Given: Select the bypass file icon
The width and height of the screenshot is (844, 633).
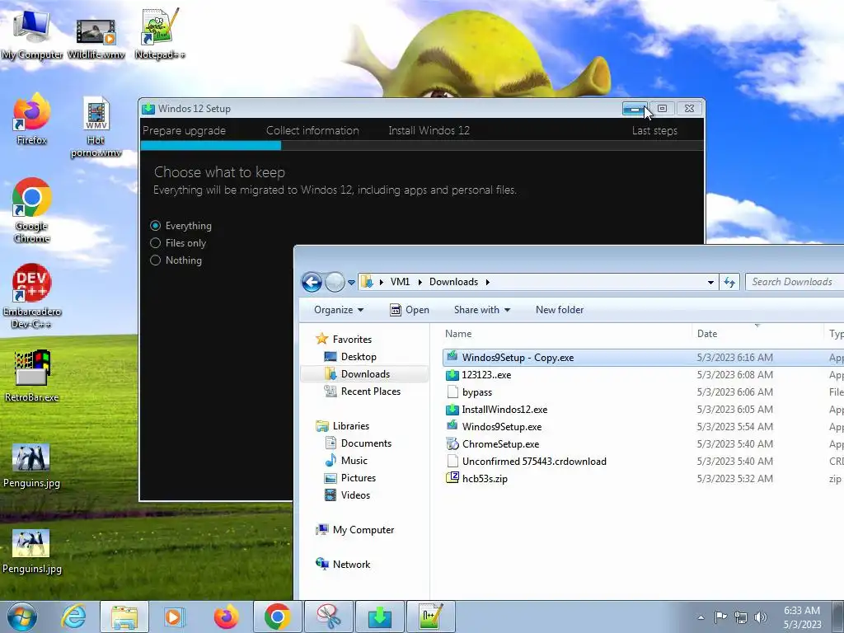Looking at the screenshot, I should coord(452,392).
